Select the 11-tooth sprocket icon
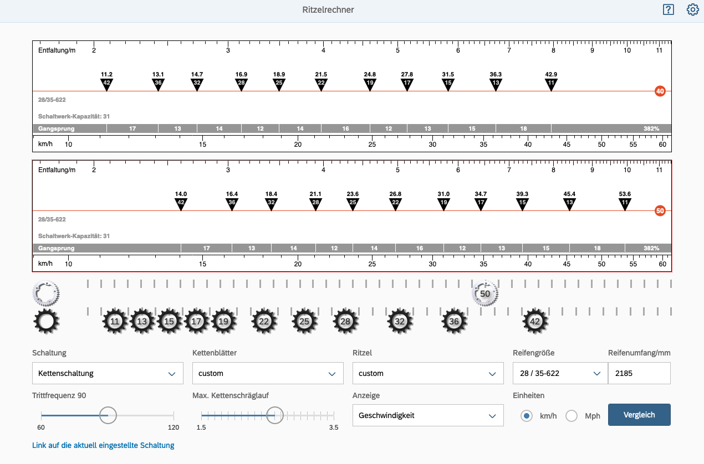The width and height of the screenshot is (704, 464). point(115,321)
